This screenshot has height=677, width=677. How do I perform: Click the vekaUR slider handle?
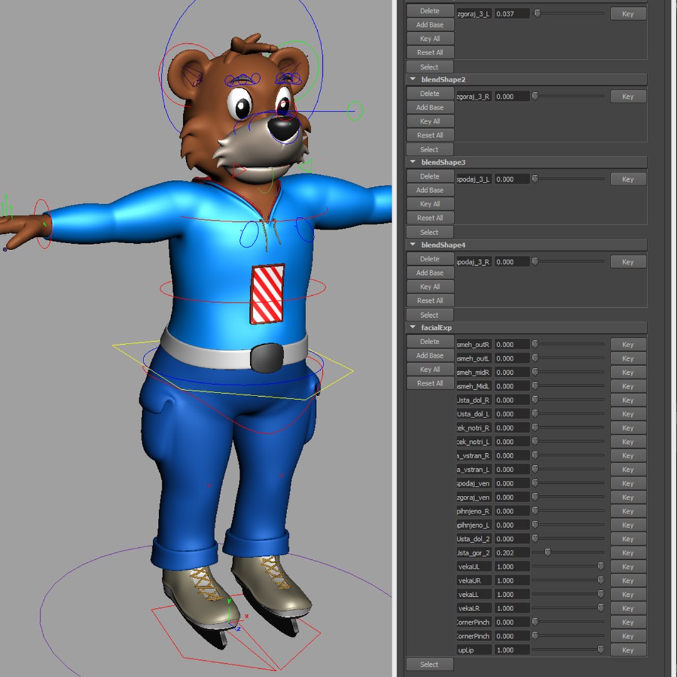click(x=601, y=580)
